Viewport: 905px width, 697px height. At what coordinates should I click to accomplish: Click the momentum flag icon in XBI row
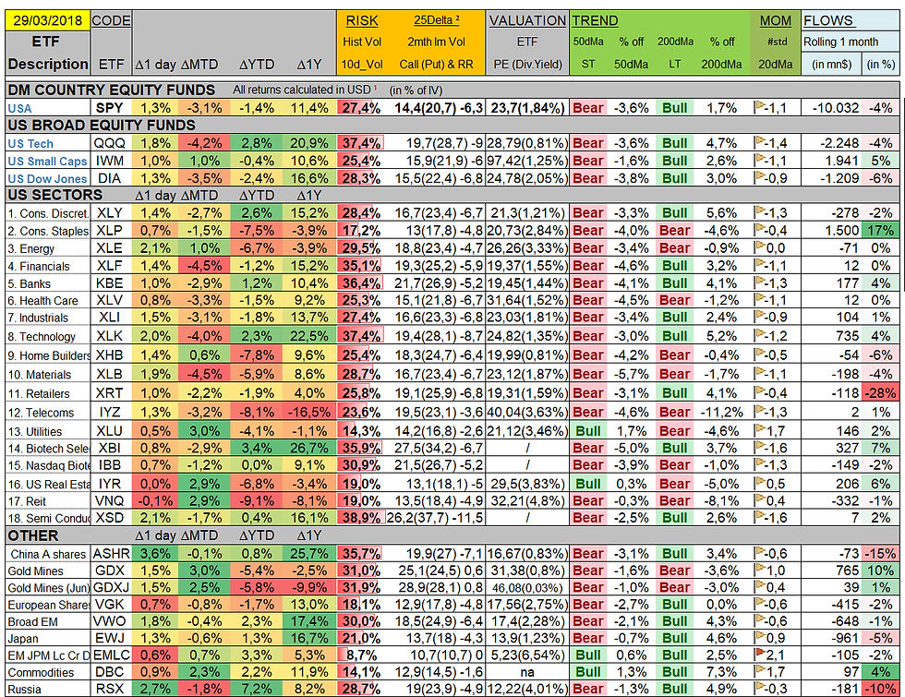[760, 446]
